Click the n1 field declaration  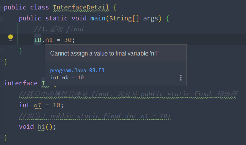(x=38, y=105)
